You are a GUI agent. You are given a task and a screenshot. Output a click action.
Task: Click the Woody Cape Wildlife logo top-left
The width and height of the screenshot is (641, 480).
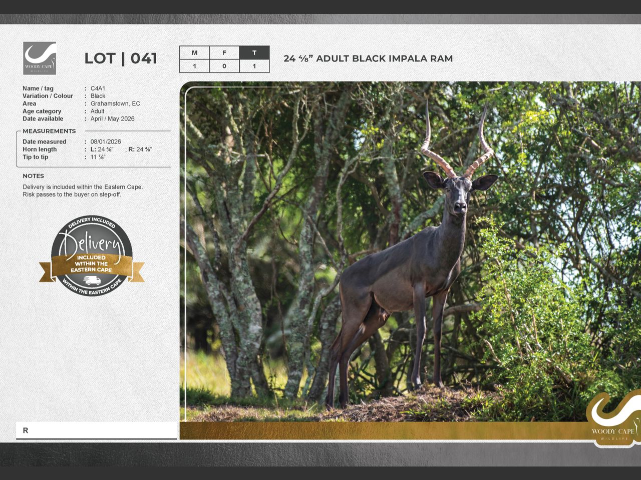tap(40, 58)
